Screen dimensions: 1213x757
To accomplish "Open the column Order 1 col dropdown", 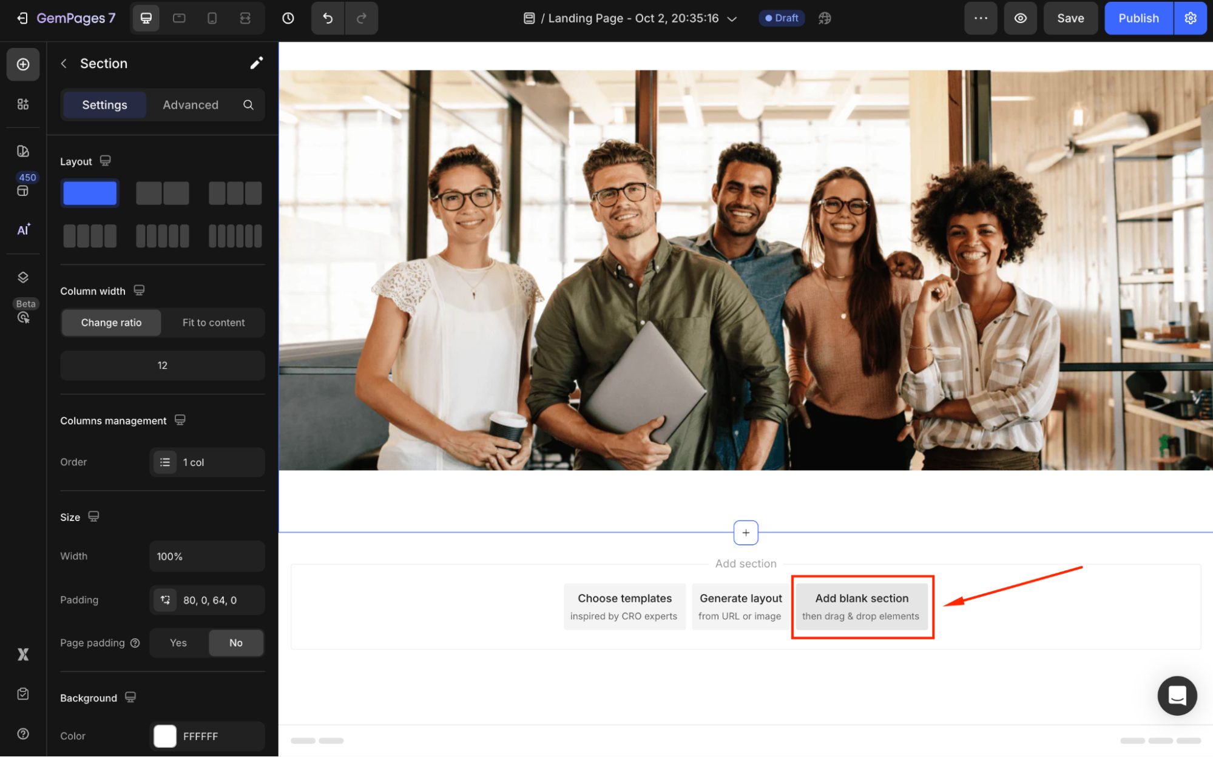I will coord(207,462).
